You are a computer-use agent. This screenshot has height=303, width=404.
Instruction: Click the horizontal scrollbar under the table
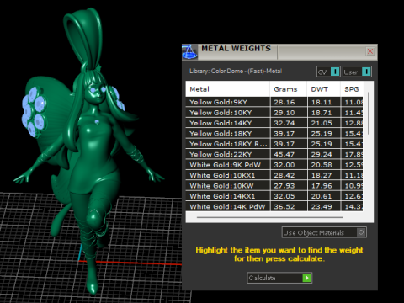pos(270,217)
